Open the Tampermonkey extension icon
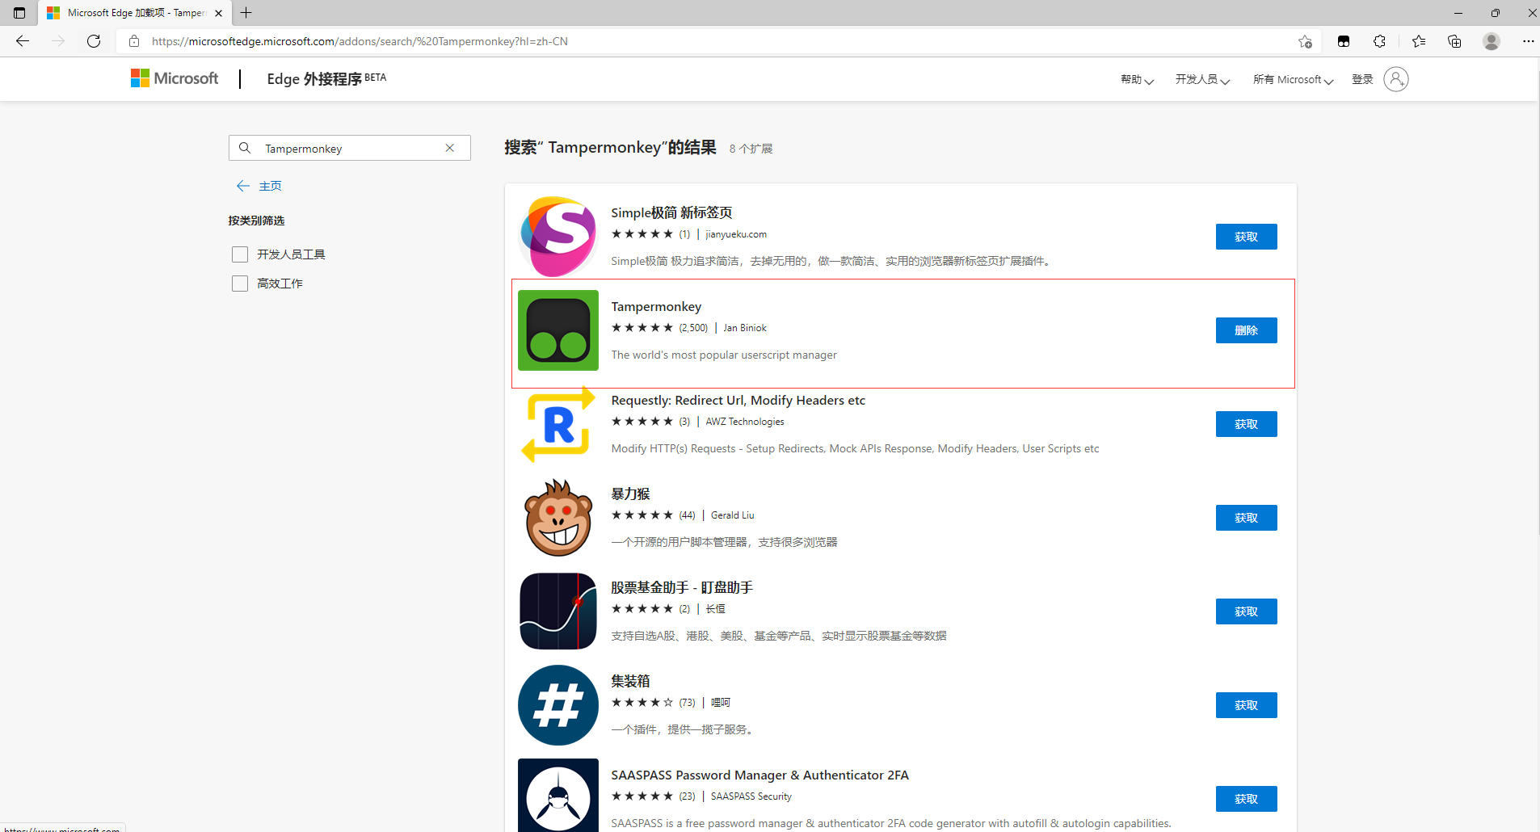Screen dimensions: 1540x832 pos(558,330)
